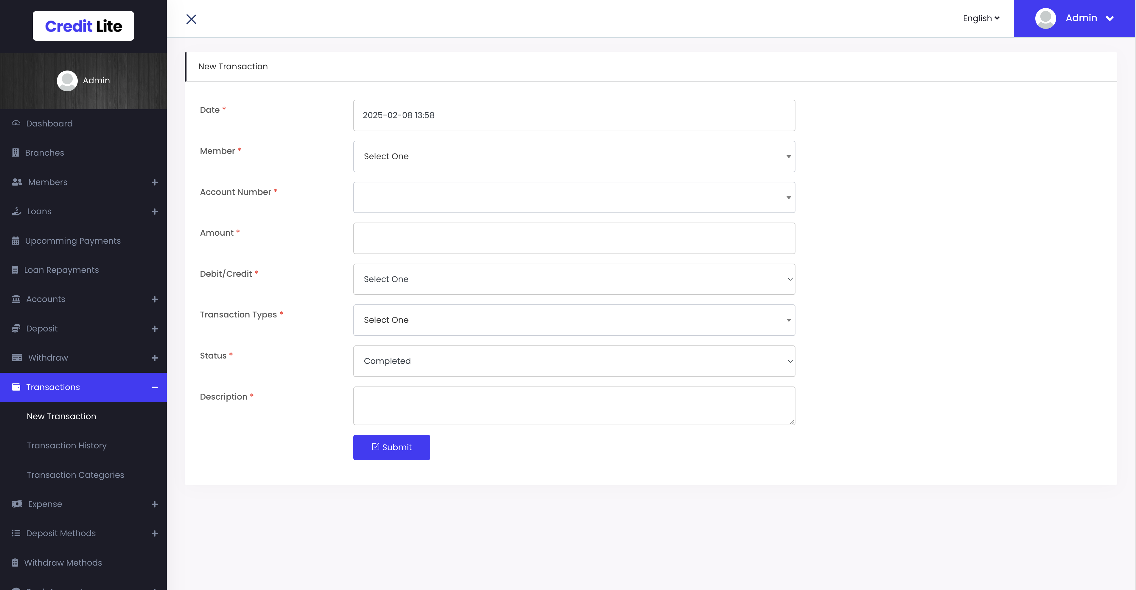Expand the Accounts submenu plus
This screenshot has width=1136, height=590.
point(154,299)
